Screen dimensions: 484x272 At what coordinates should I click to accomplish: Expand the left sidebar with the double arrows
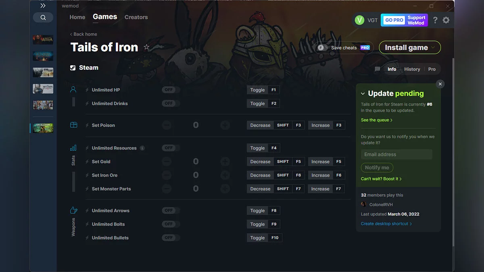[43, 6]
